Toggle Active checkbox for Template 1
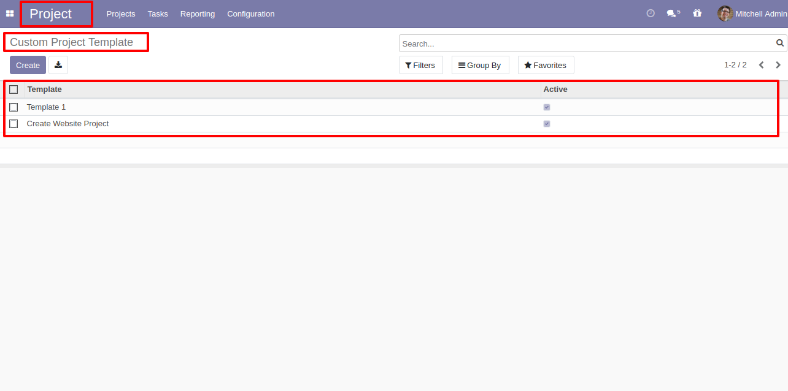The width and height of the screenshot is (788, 391). (547, 107)
